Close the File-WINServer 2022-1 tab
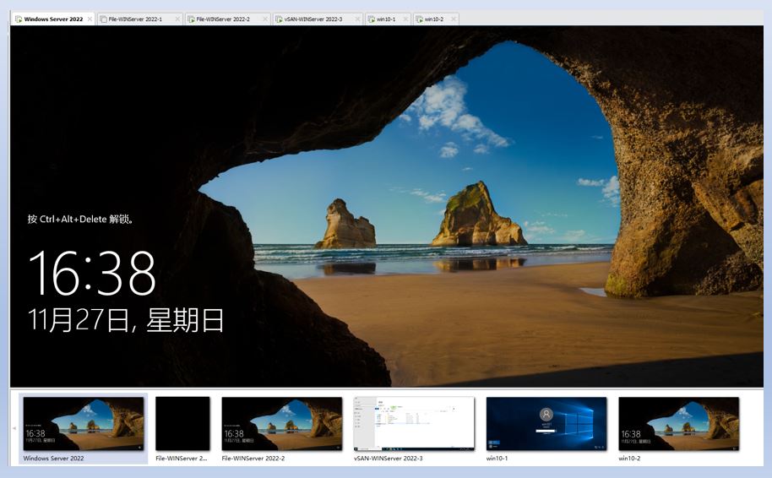The height and width of the screenshot is (478, 772). click(x=177, y=19)
